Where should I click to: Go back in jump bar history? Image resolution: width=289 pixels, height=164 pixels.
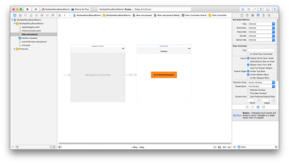[x=65, y=15]
